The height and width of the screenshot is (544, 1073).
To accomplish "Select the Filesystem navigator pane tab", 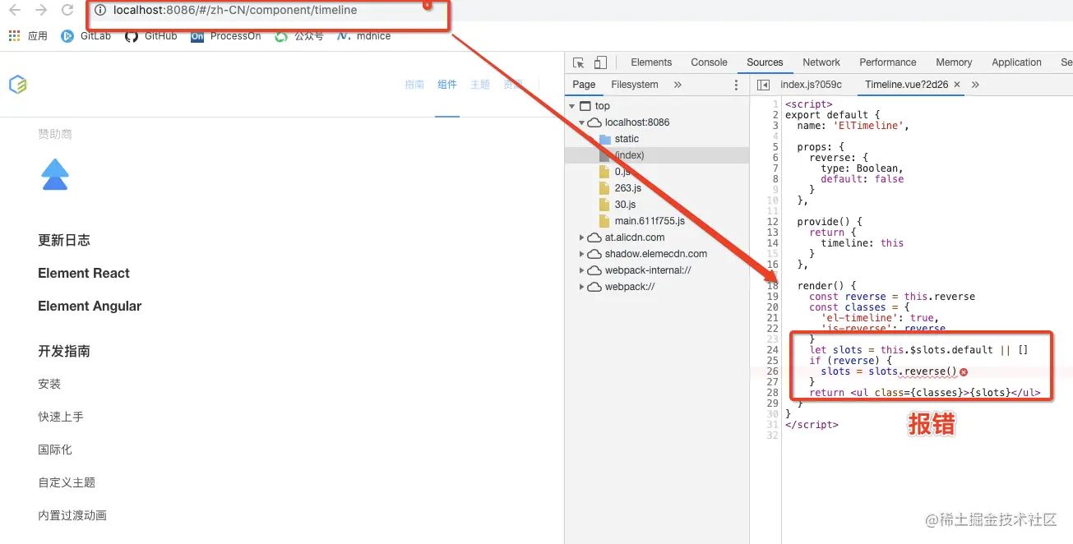I will [x=635, y=85].
